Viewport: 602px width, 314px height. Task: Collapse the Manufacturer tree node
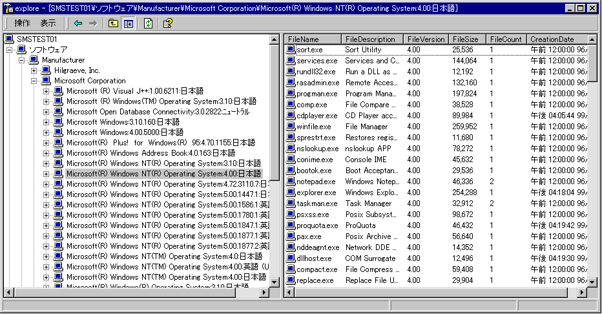point(22,60)
